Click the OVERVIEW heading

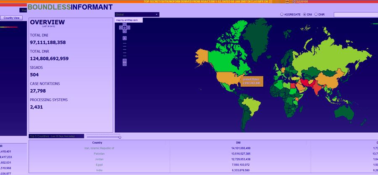tap(47, 22)
